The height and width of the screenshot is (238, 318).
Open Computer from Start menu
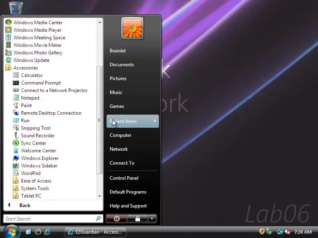[120, 135]
